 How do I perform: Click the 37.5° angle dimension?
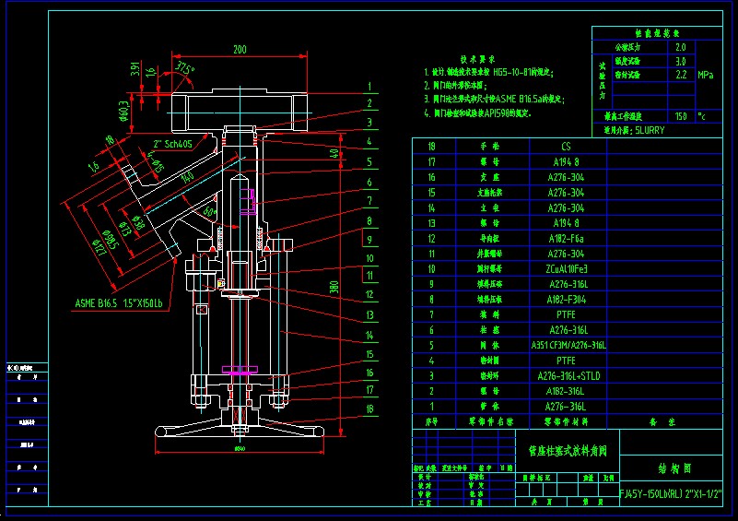(x=186, y=69)
